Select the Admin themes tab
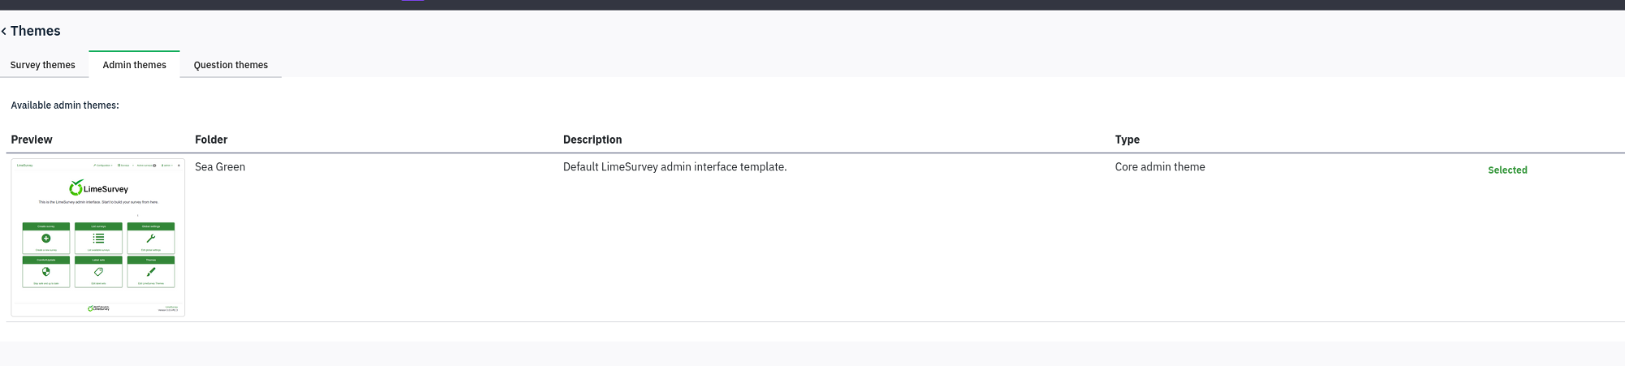The width and height of the screenshot is (1625, 366). [x=134, y=65]
